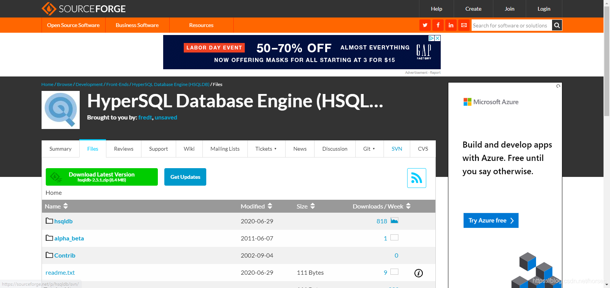Click Try Azure free button
Screen dimensions: 610x288
click(x=491, y=221)
